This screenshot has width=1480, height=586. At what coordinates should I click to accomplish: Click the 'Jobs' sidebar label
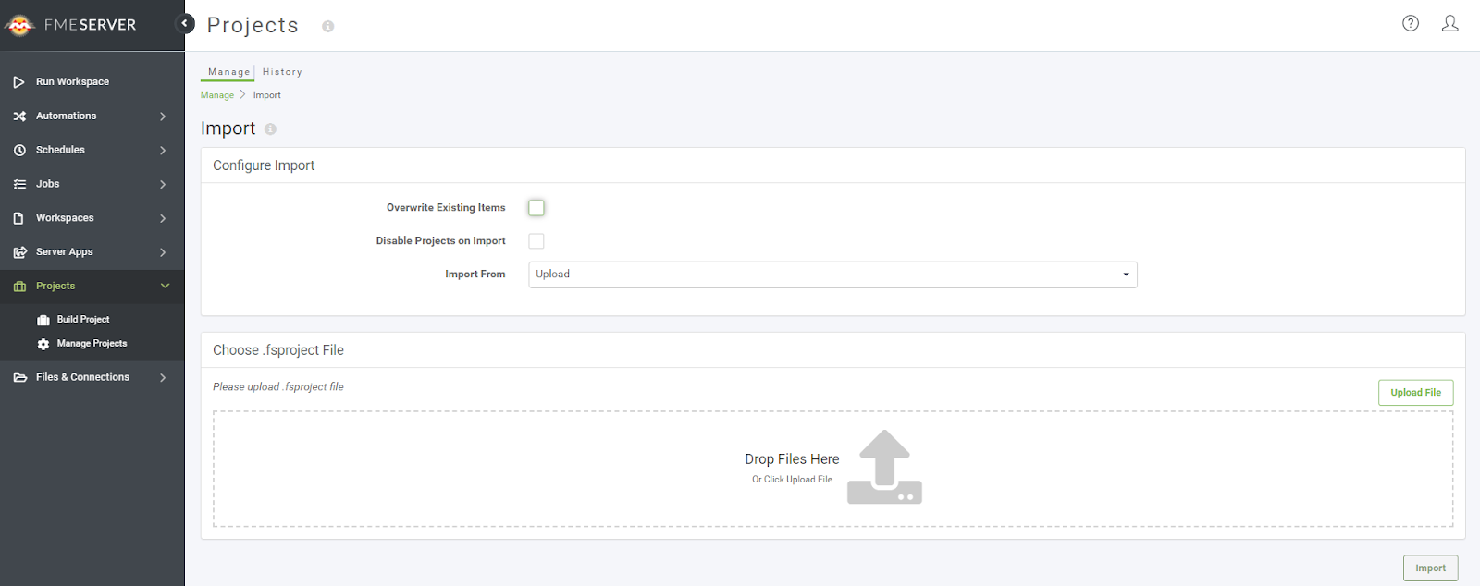pyautogui.click(x=47, y=184)
